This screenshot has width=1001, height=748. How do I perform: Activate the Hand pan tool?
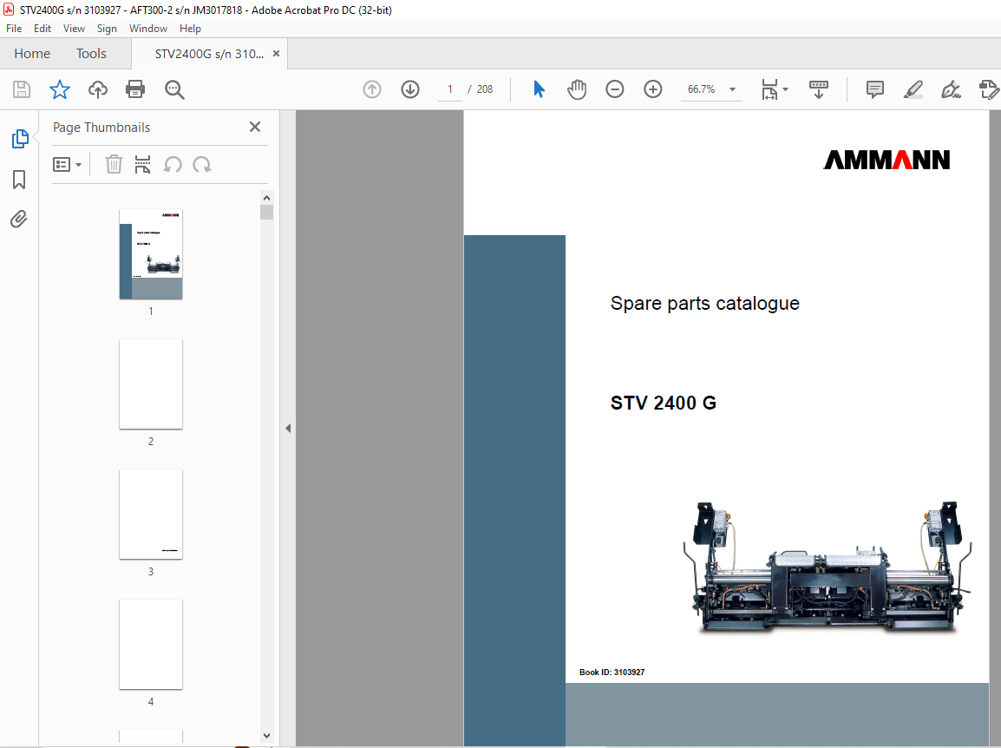click(577, 89)
